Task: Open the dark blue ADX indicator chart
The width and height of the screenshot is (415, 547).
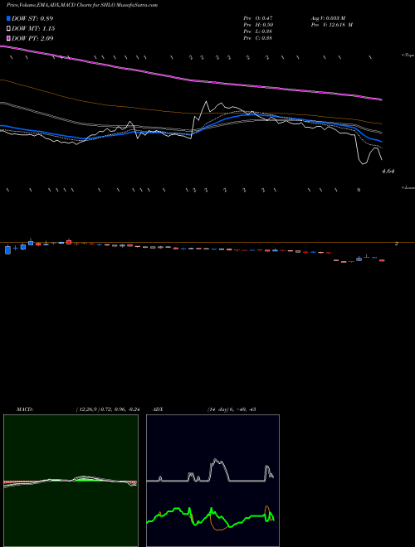Action: click(x=212, y=481)
